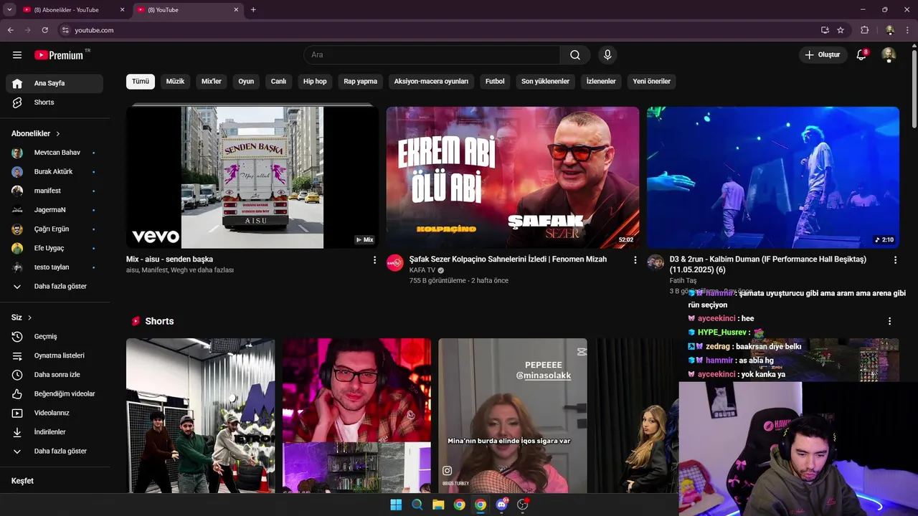Select Son yüklenenler chip
Viewport: 918px width, 516px height.
tap(545, 82)
